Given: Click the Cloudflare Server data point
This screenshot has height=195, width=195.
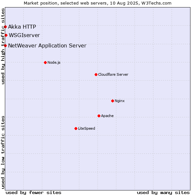Looking at the screenshot, I should pyautogui.click(x=96, y=75).
